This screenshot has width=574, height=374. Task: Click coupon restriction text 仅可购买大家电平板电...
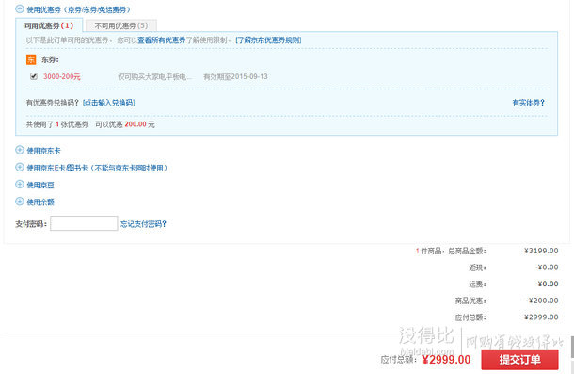[x=154, y=76]
